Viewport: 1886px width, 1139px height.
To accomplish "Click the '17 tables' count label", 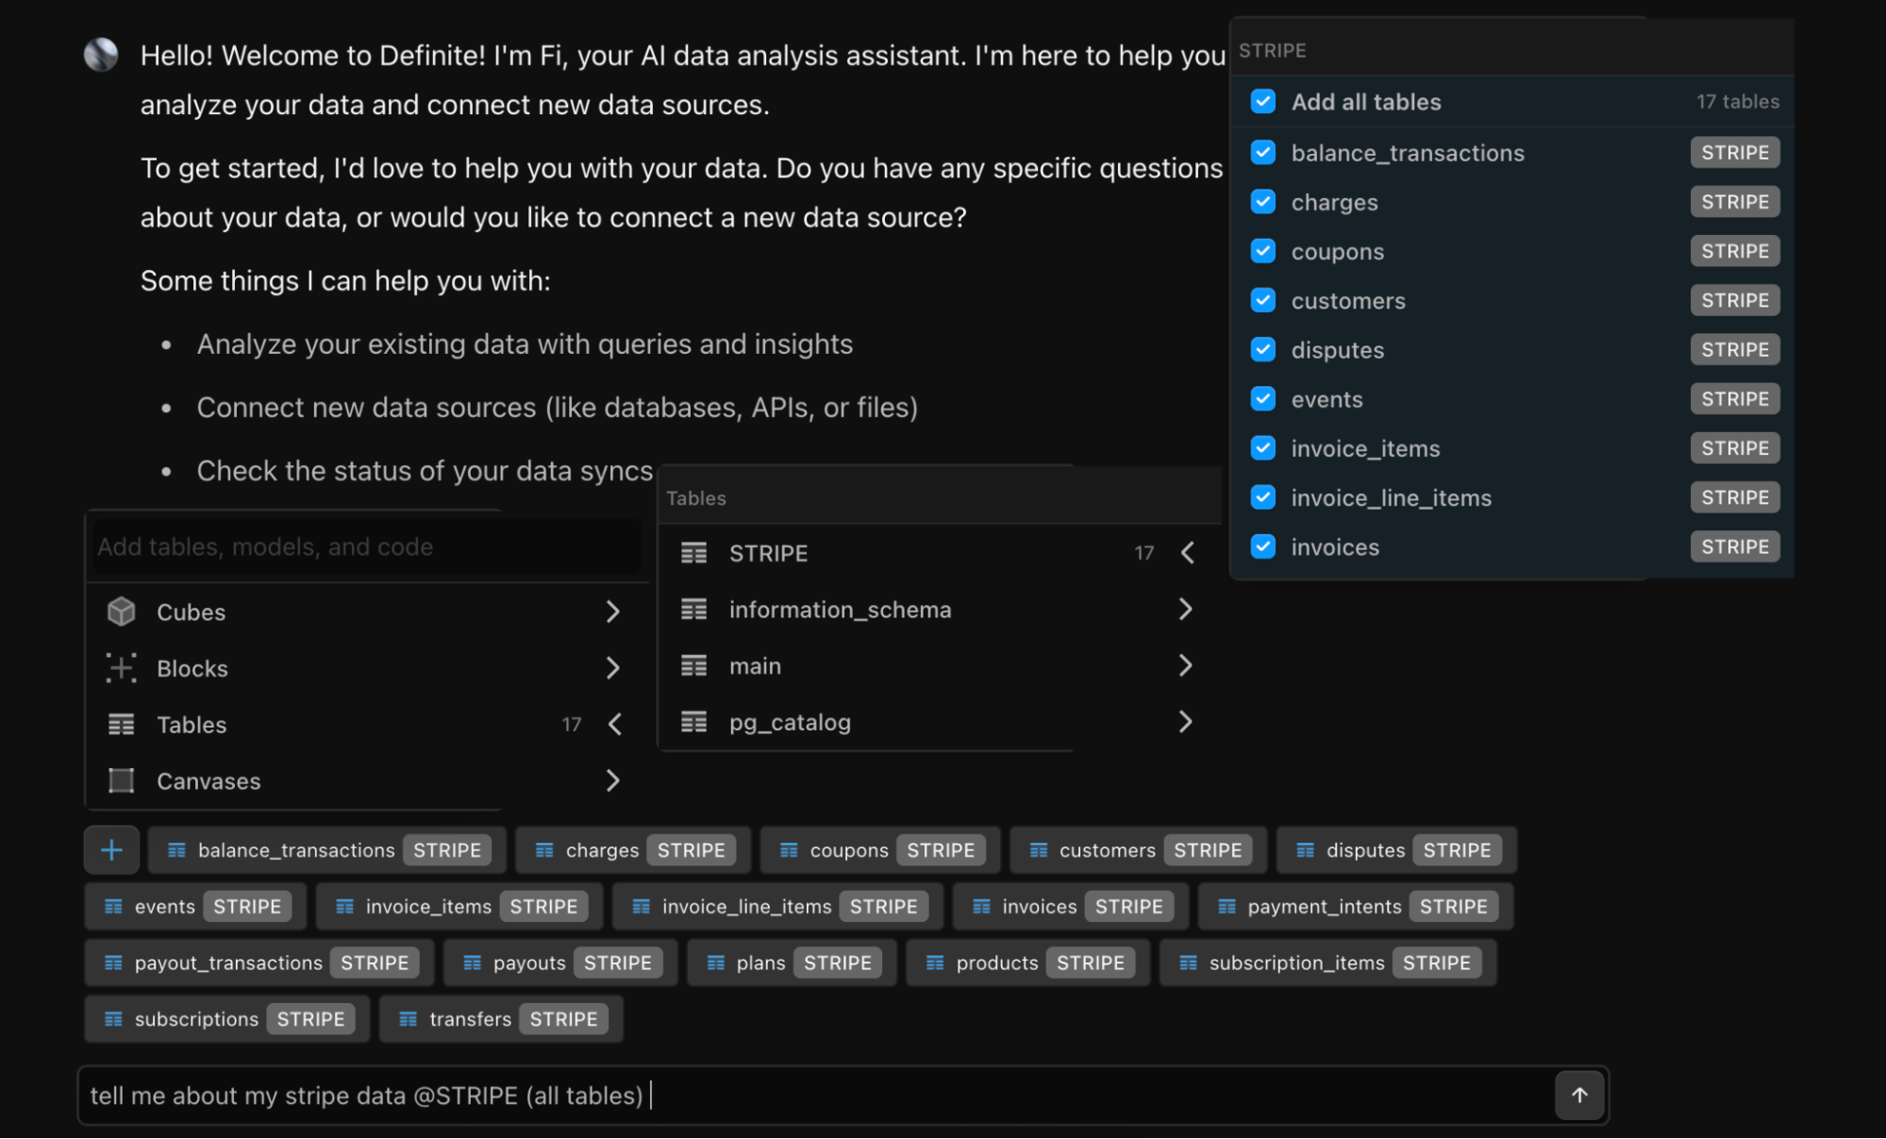I will click(1738, 102).
